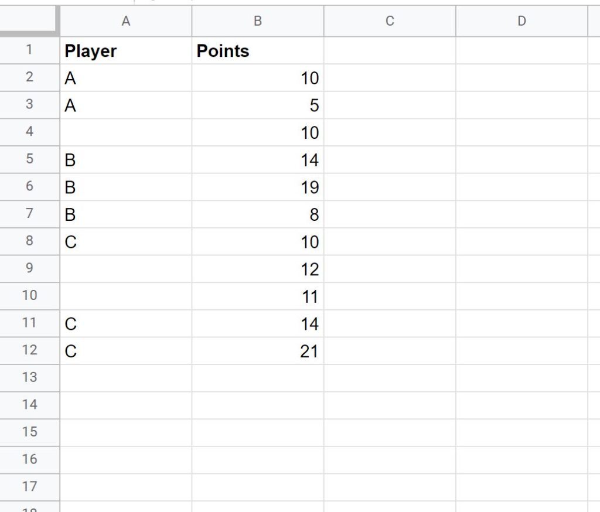This screenshot has width=600, height=512.
Task: Click the empty cell in A4
Action: pyautogui.click(x=125, y=132)
